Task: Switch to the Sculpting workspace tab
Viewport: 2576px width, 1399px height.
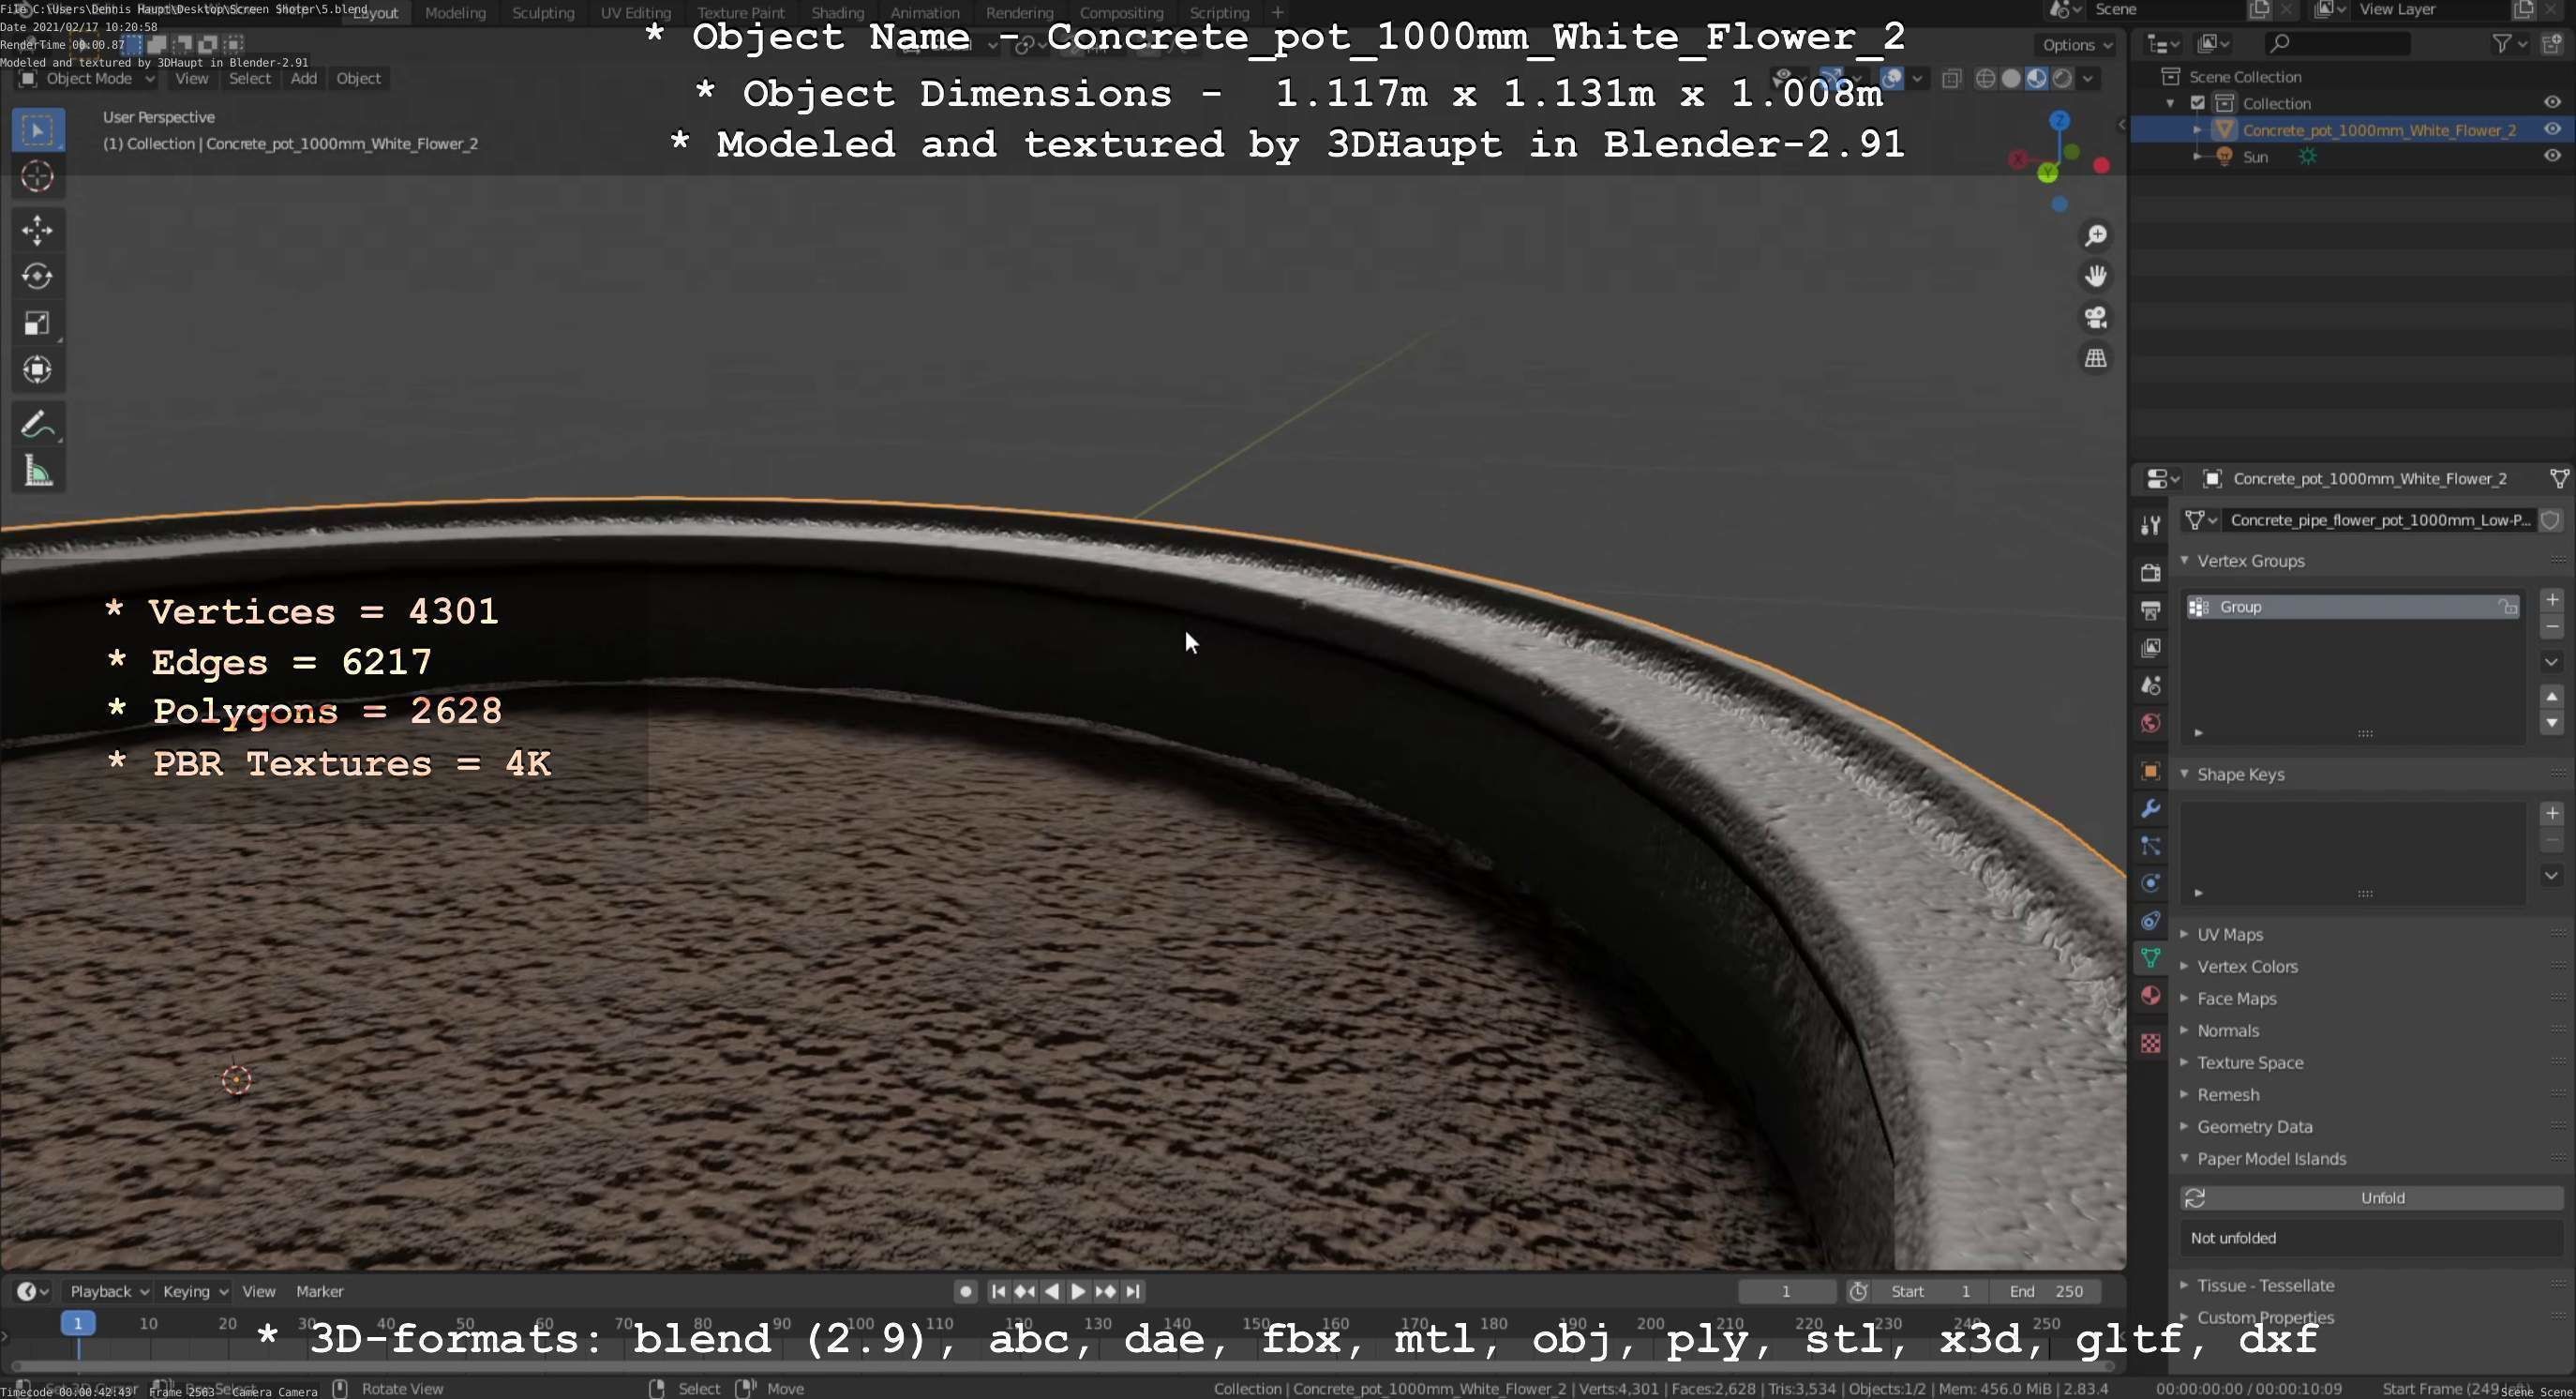Action: click(543, 13)
